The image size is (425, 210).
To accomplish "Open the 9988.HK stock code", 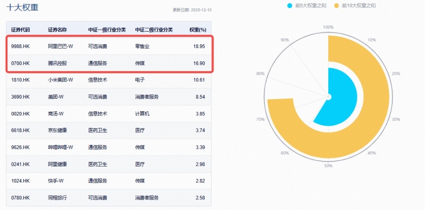I will click(x=20, y=46).
